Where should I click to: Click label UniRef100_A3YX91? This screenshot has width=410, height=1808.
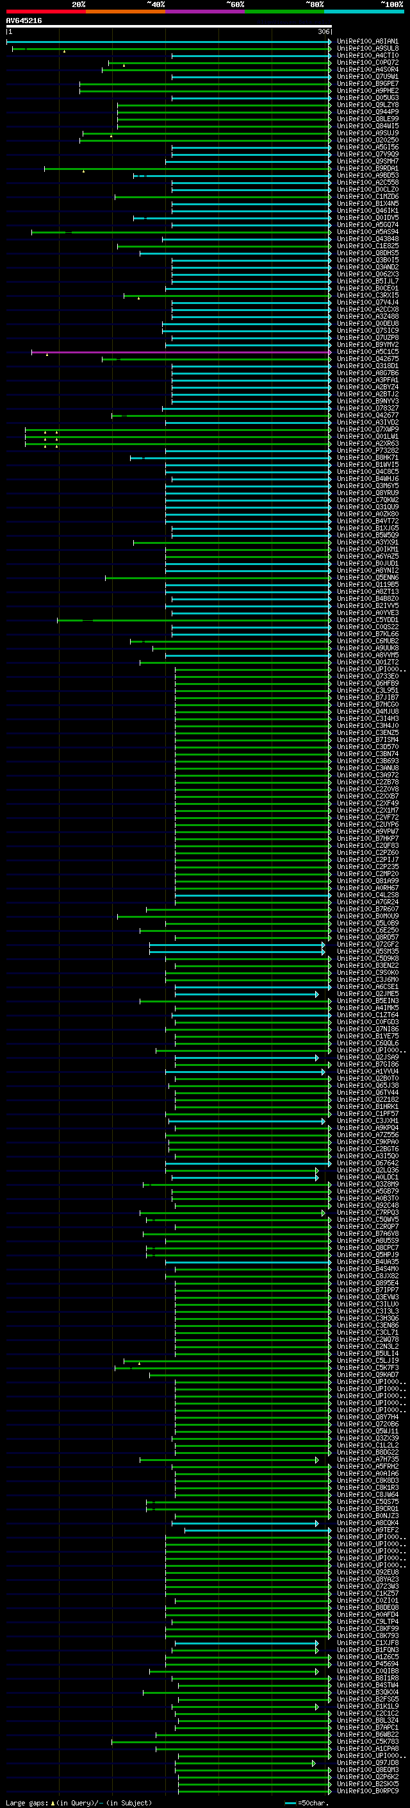coord(367,543)
